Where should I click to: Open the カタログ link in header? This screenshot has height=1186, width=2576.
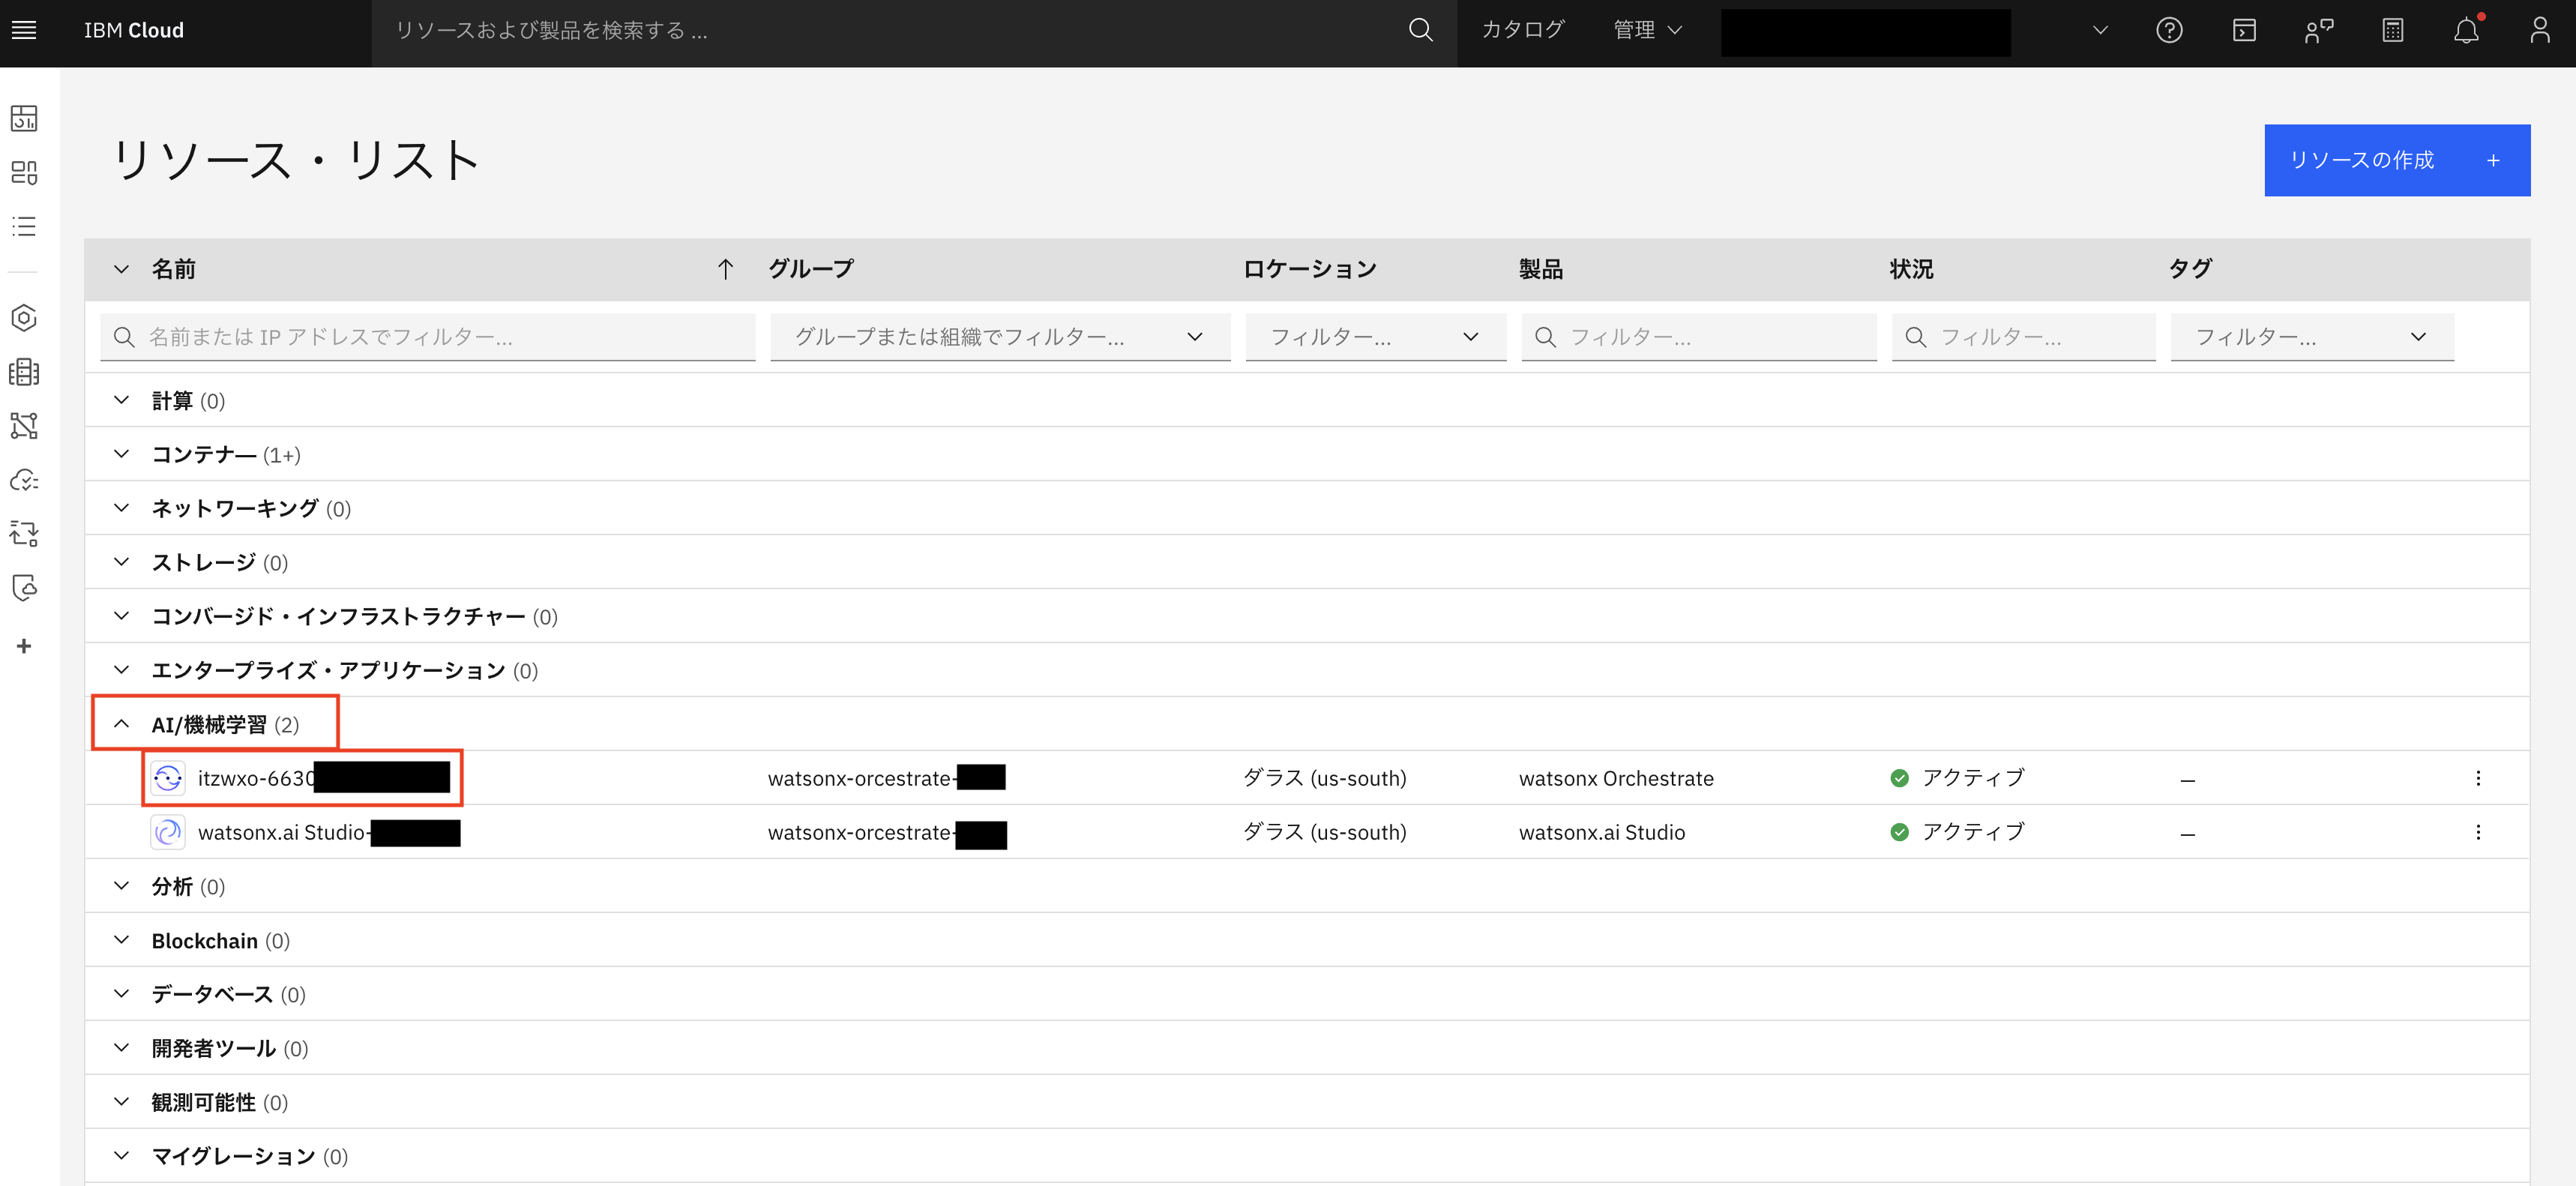pyautogui.click(x=1522, y=30)
